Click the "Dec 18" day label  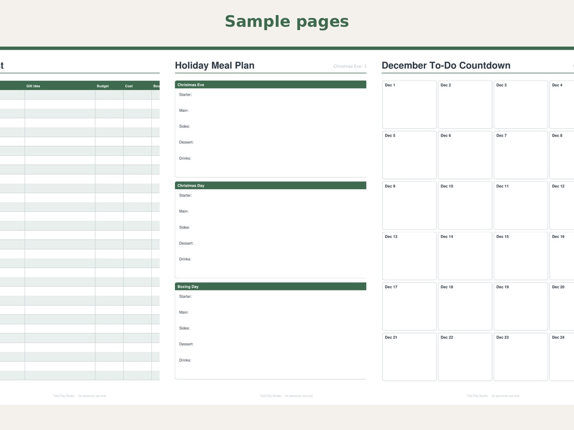447,287
